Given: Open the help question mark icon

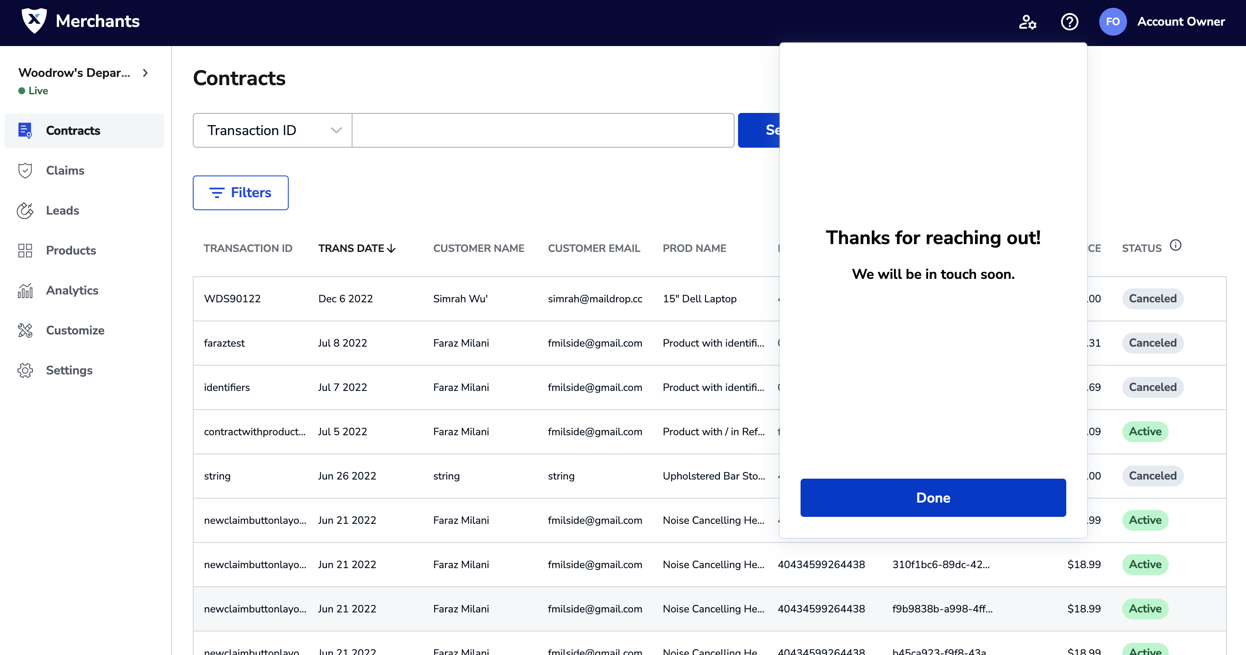Looking at the screenshot, I should tap(1069, 22).
